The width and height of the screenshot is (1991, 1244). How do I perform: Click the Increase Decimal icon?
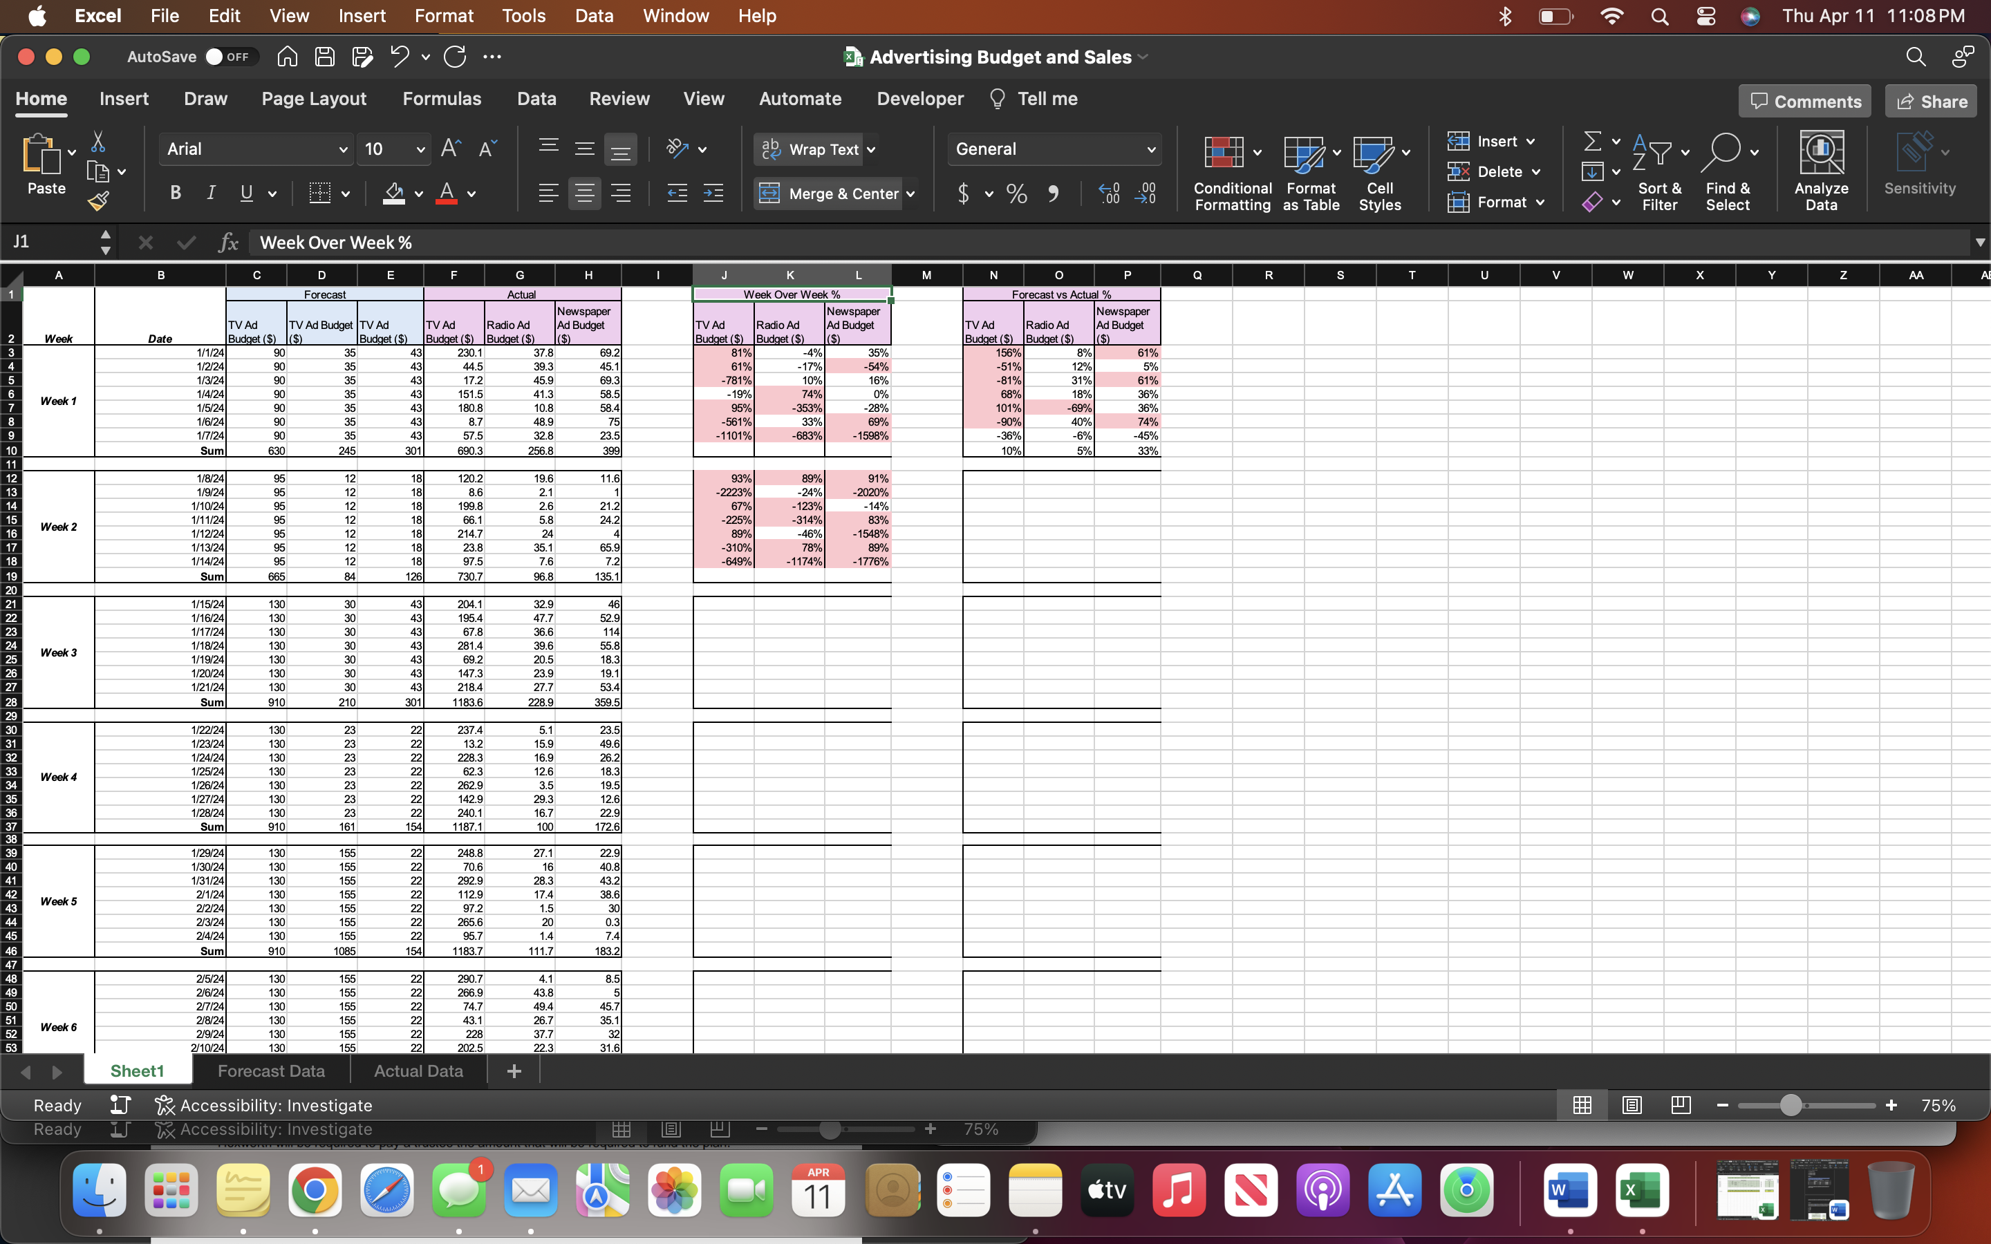coord(1109,194)
